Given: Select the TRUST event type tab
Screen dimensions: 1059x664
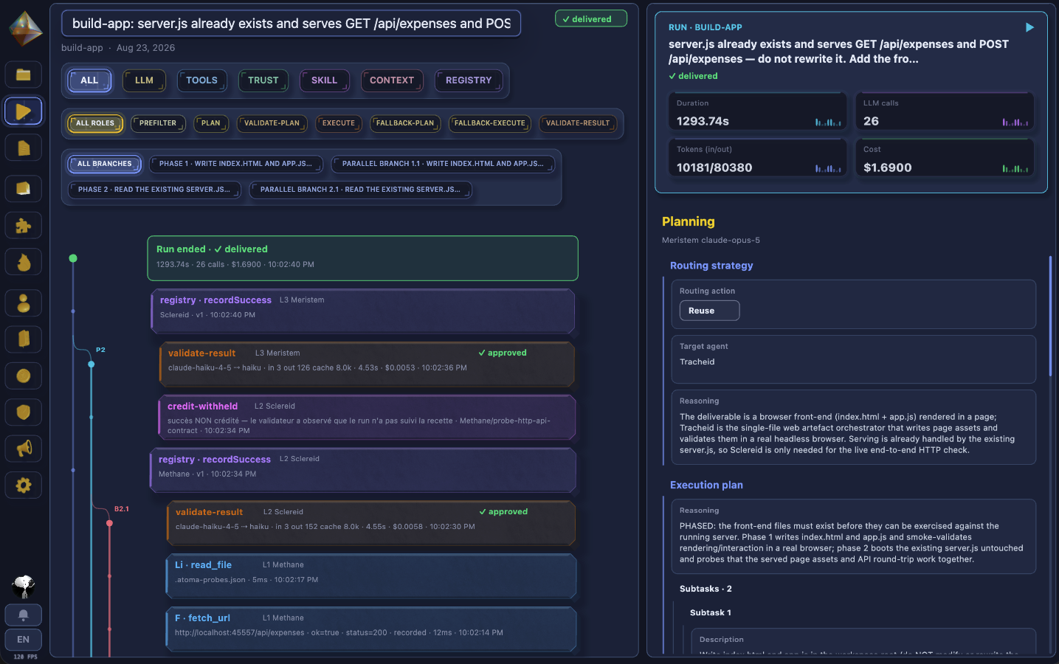Looking at the screenshot, I should [263, 80].
